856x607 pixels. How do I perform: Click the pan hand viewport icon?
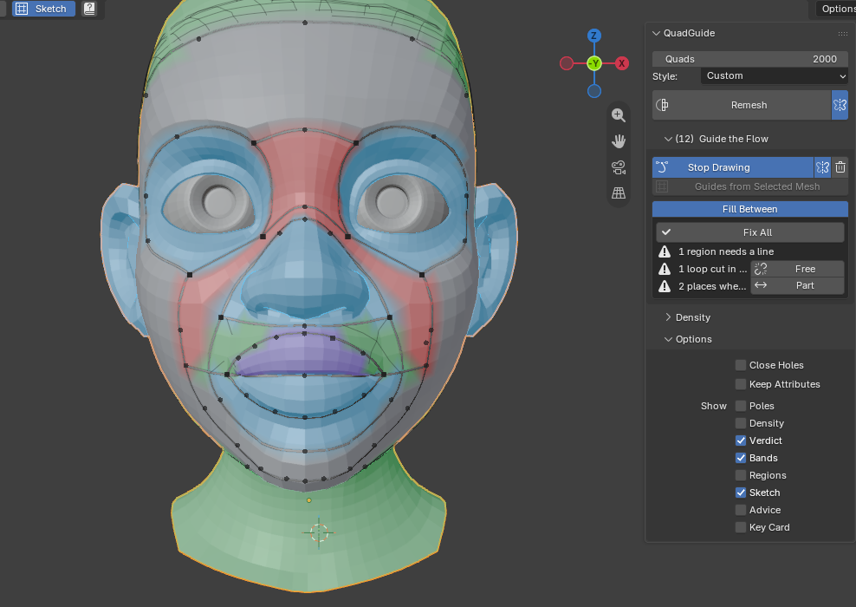click(x=619, y=141)
